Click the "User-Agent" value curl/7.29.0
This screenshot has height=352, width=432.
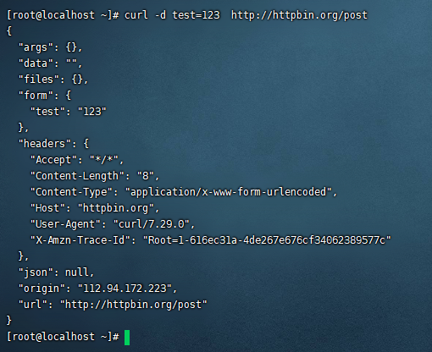[152, 224]
